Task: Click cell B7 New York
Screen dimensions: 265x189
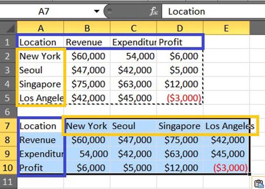Action: [87, 126]
